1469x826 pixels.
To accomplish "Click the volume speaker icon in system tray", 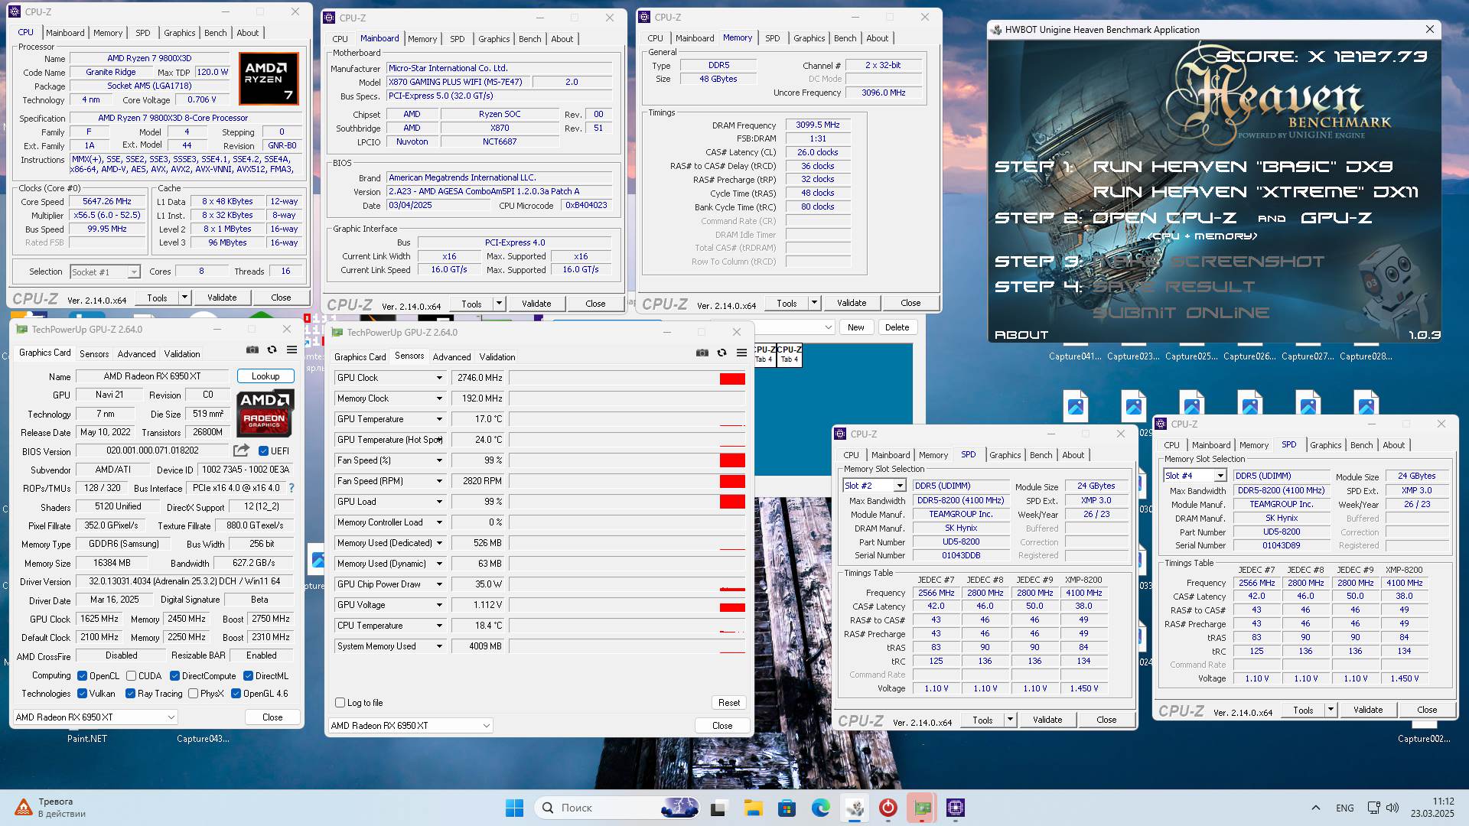I will pyautogui.click(x=1392, y=808).
